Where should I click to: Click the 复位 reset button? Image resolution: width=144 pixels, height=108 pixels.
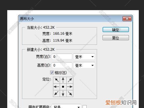click(116, 38)
